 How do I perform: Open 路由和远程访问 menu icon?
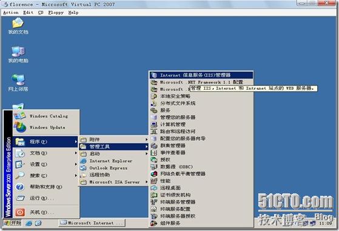pyautogui.click(x=154, y=132)
